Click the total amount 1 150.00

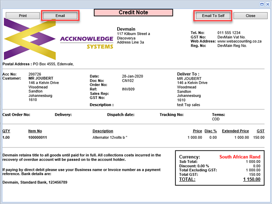point(251,179)
